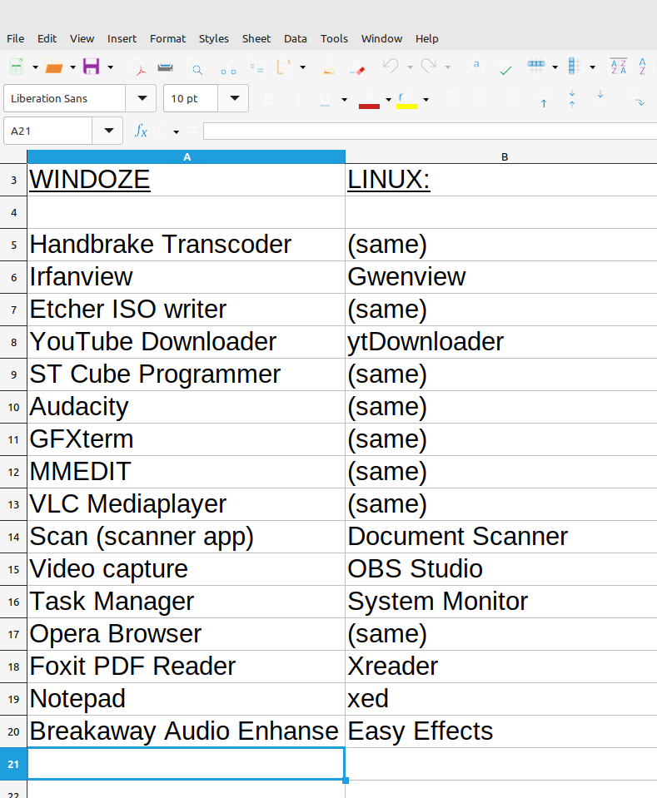Align cell content to top
This screenshot has height=798, width=657.
pos(544,99)
